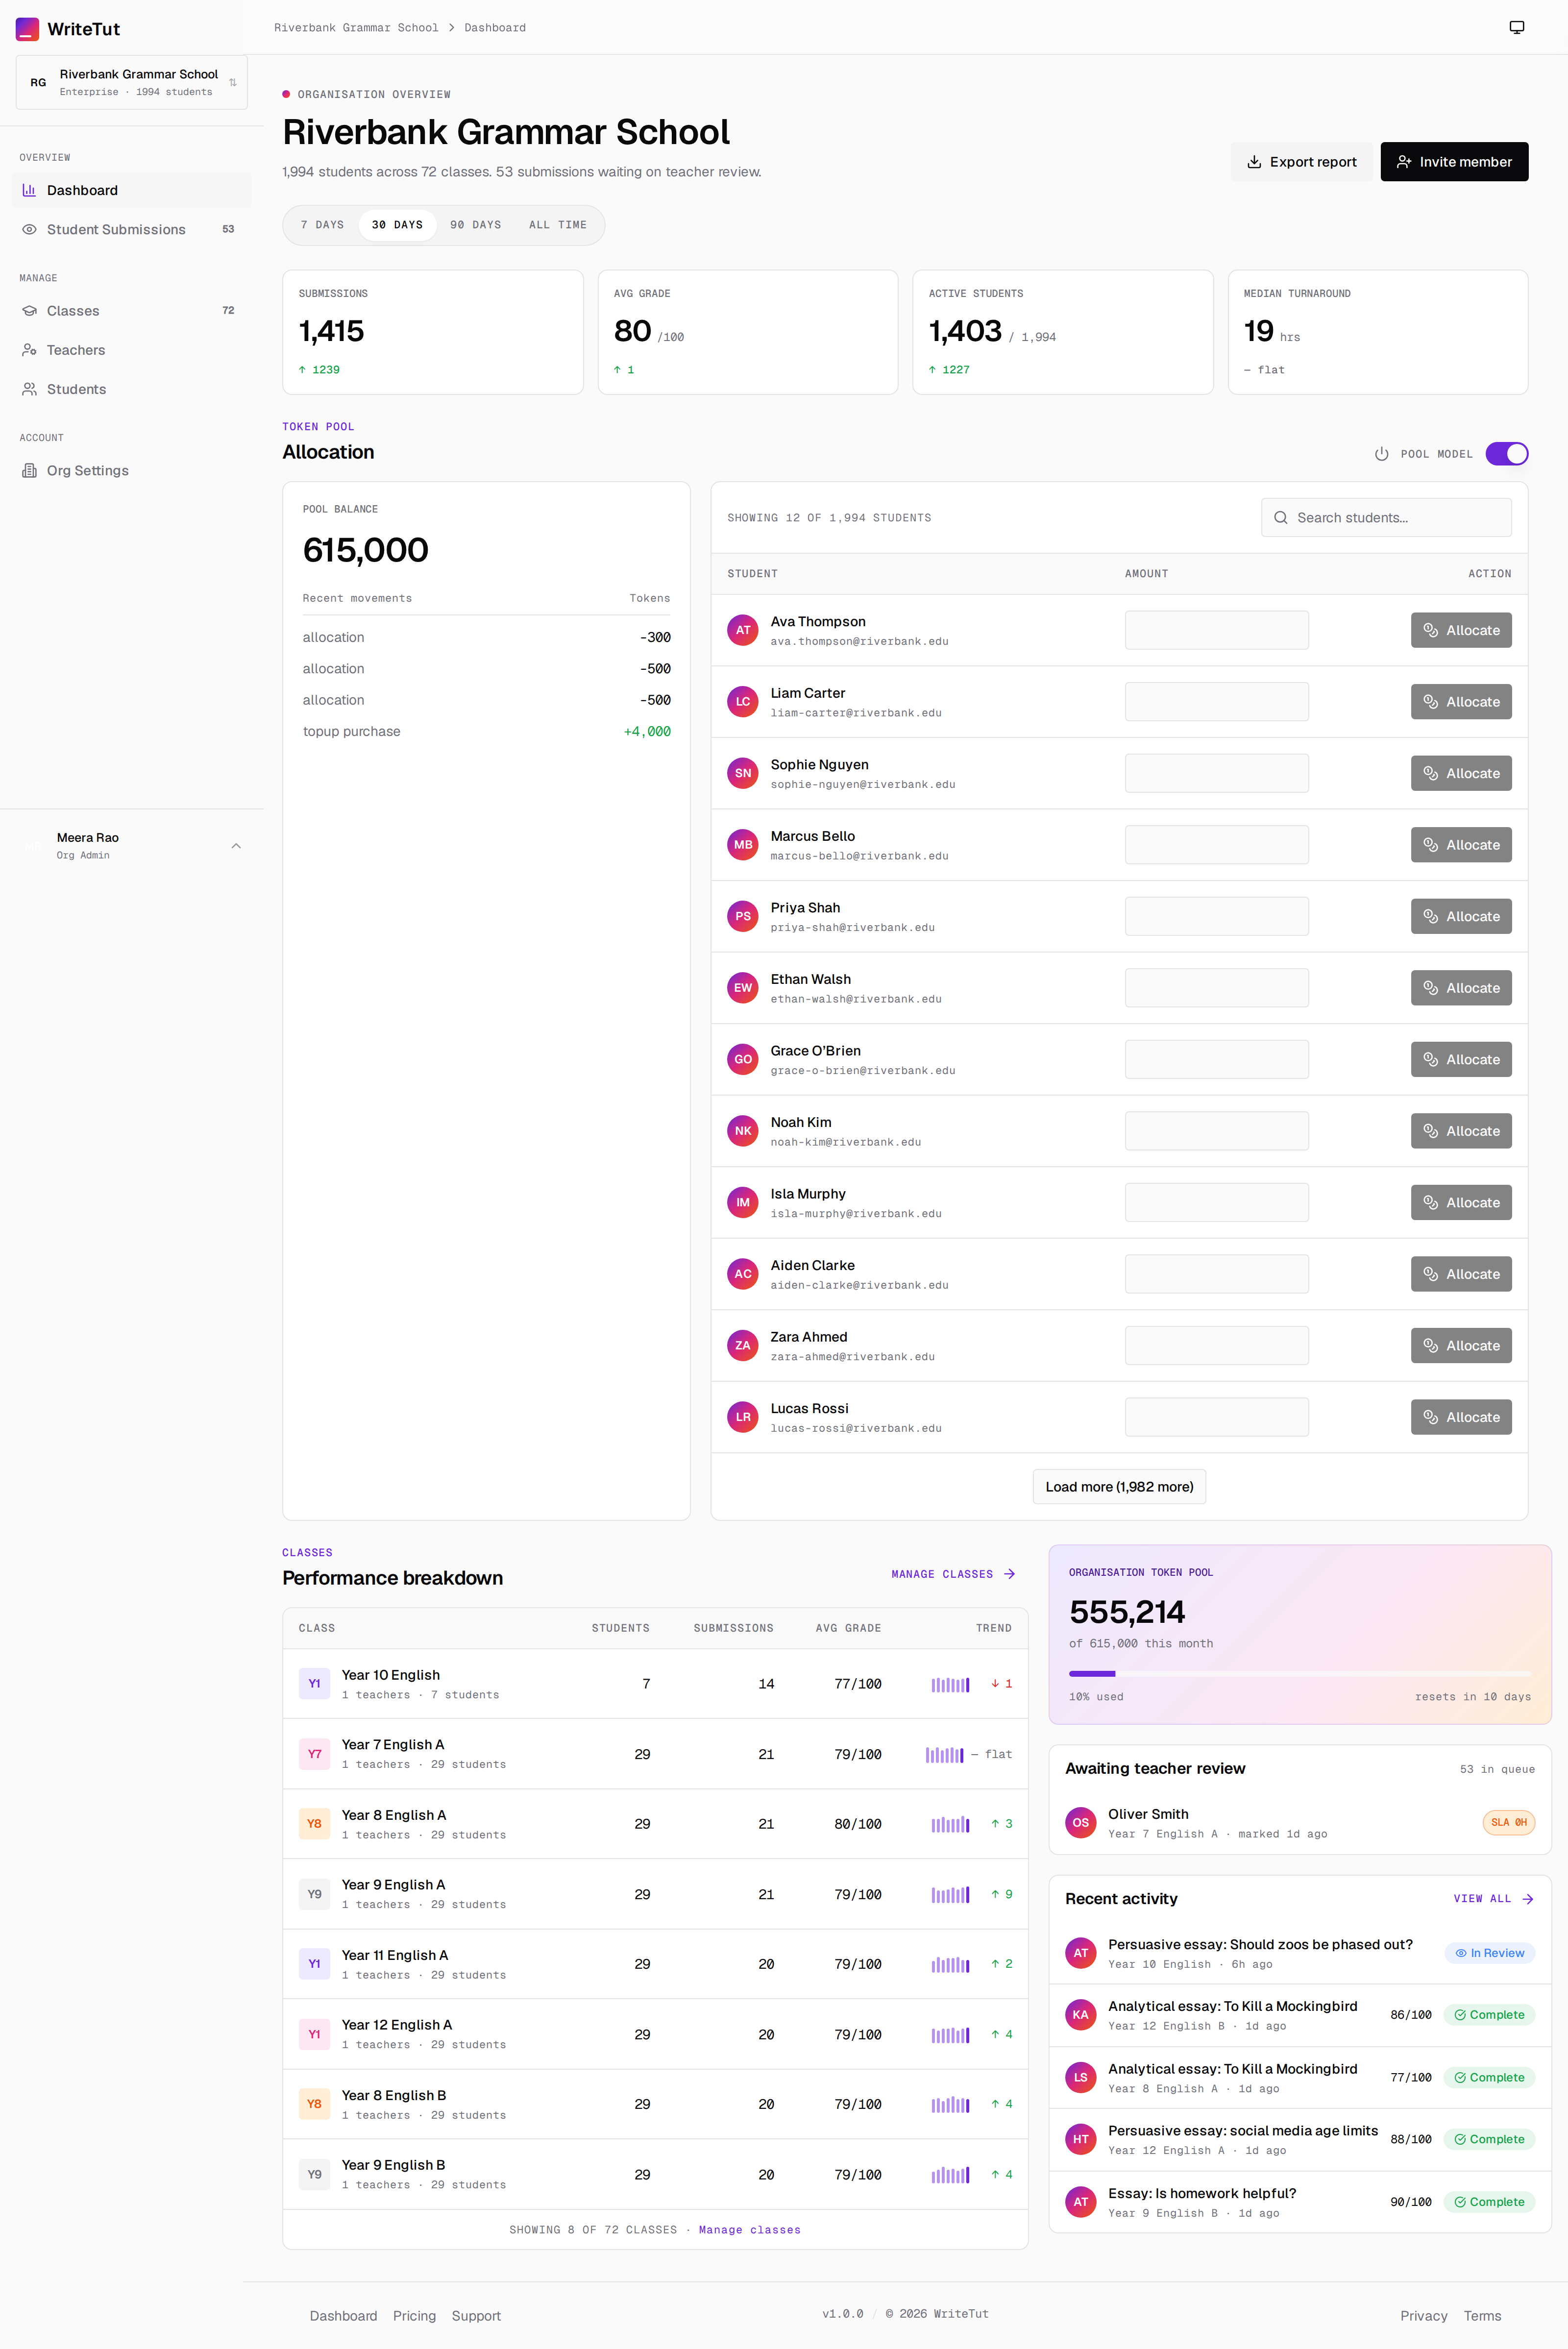Click the Pool Model power icon
1568x2349 pixels.
click(1381, 454)
